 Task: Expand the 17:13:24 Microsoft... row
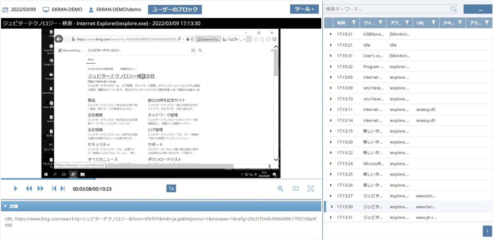(330, 164)
